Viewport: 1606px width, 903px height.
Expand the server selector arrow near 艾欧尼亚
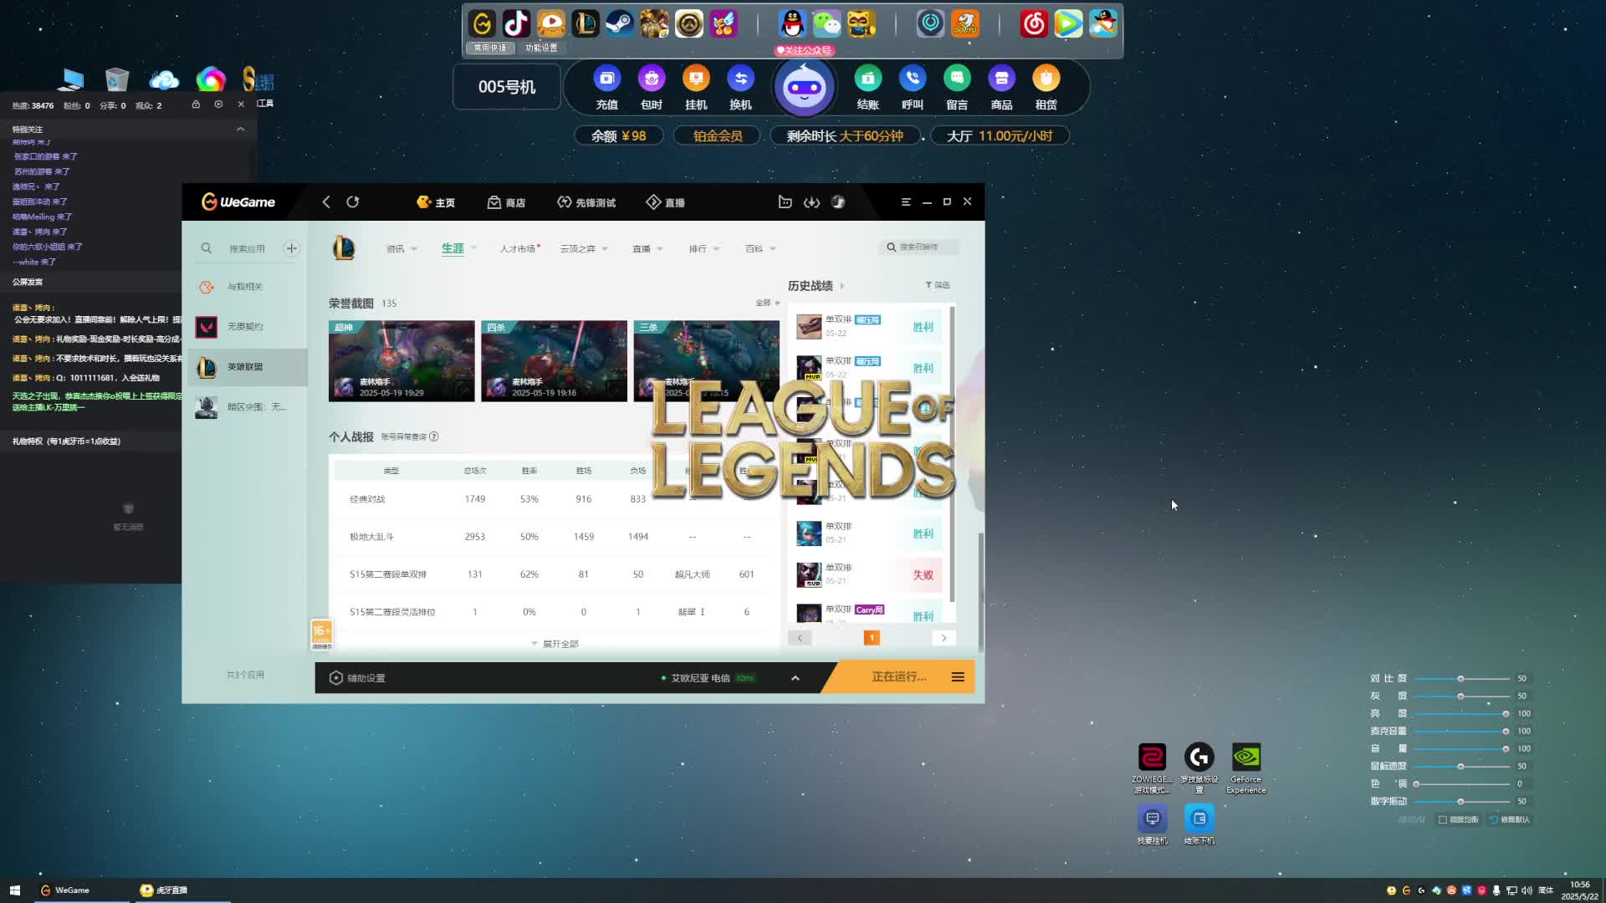click(795, 678)
